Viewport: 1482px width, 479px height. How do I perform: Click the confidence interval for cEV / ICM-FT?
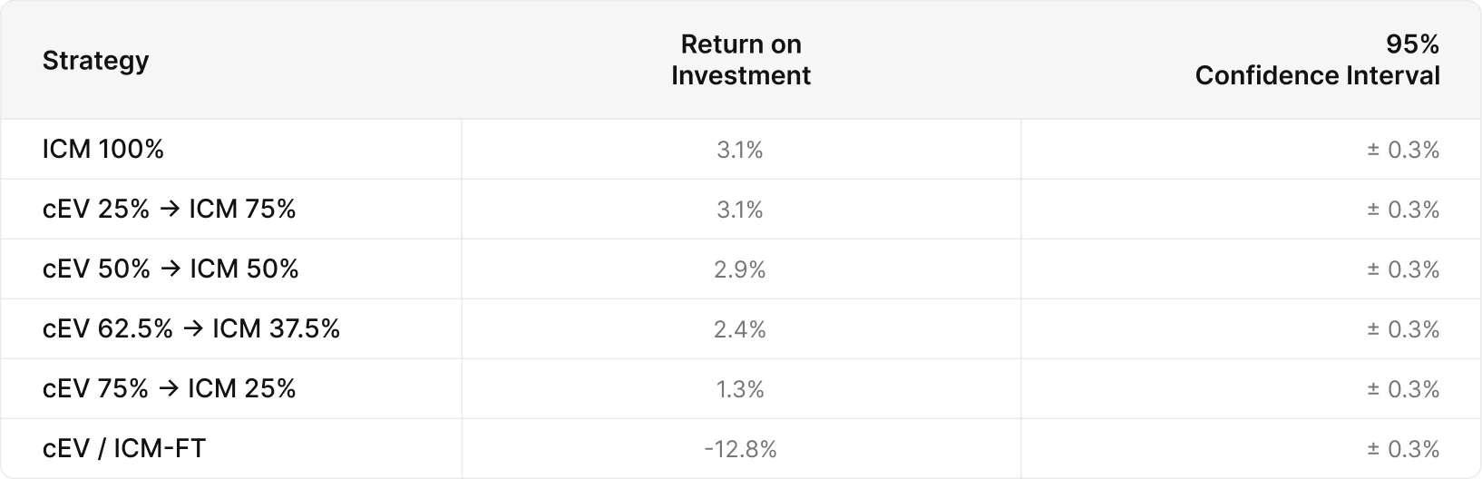[x=1403, y=449]
